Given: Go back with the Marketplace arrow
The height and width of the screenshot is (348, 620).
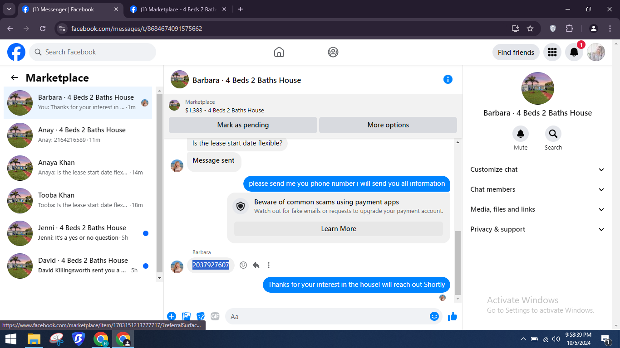Looking at the screenshot, I should pyautogui.click(x=15, y=78).
